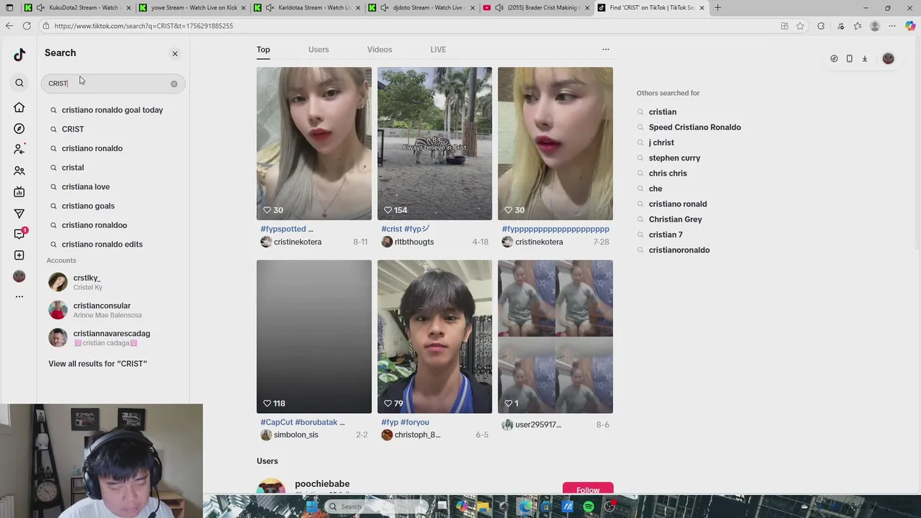Open poochiebabe user profile name
The image size is (921, 518).
click(x=322, y=484)
